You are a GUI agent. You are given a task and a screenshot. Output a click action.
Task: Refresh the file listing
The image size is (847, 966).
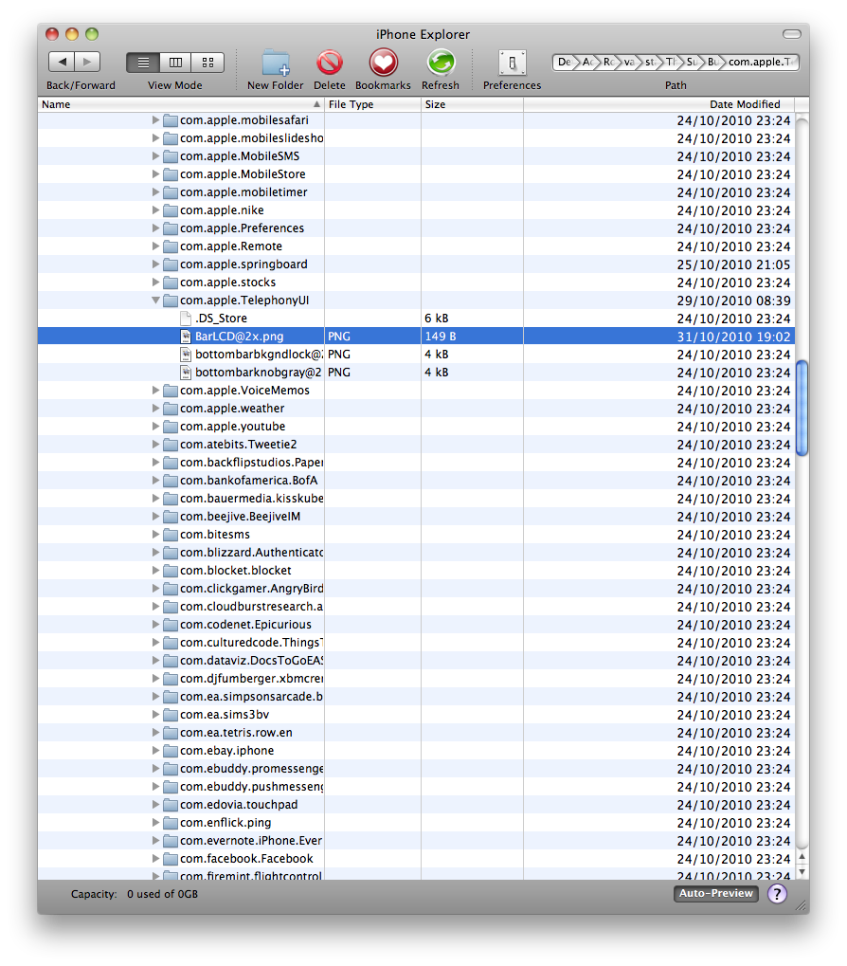click(x=441, y=63)
